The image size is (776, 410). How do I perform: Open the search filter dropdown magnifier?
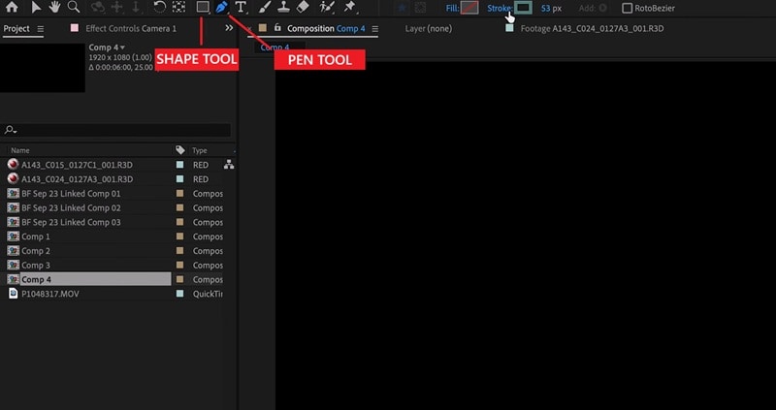11,130
